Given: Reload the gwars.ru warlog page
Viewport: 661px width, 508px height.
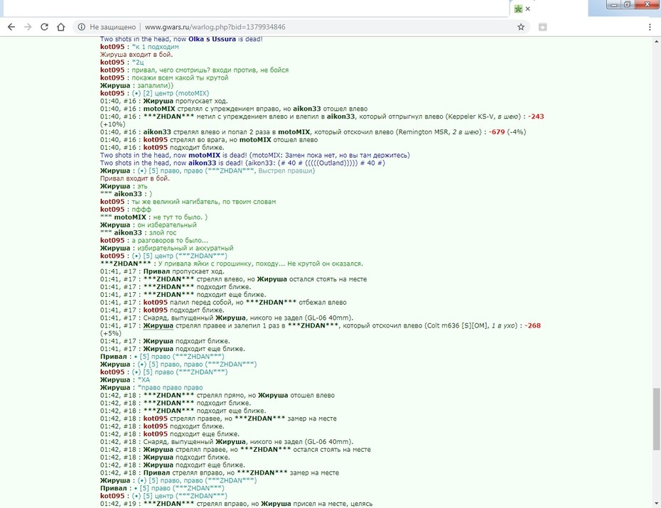Looking at the screenshot, I should 44,27.
